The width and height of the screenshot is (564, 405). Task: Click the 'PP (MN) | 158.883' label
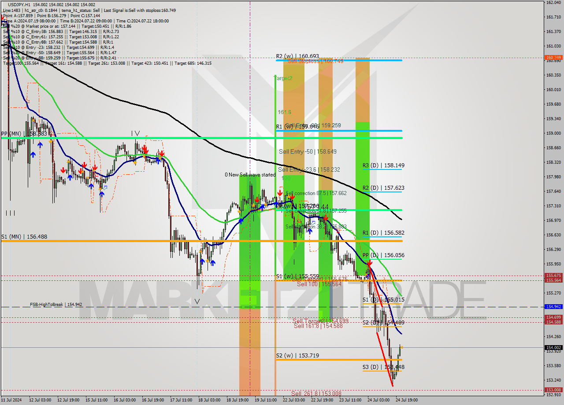24,133
